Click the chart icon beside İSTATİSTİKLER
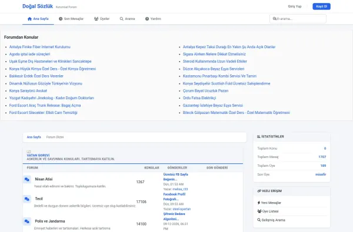The height and width of the screenshot is (232, 353). click(259, 136)
